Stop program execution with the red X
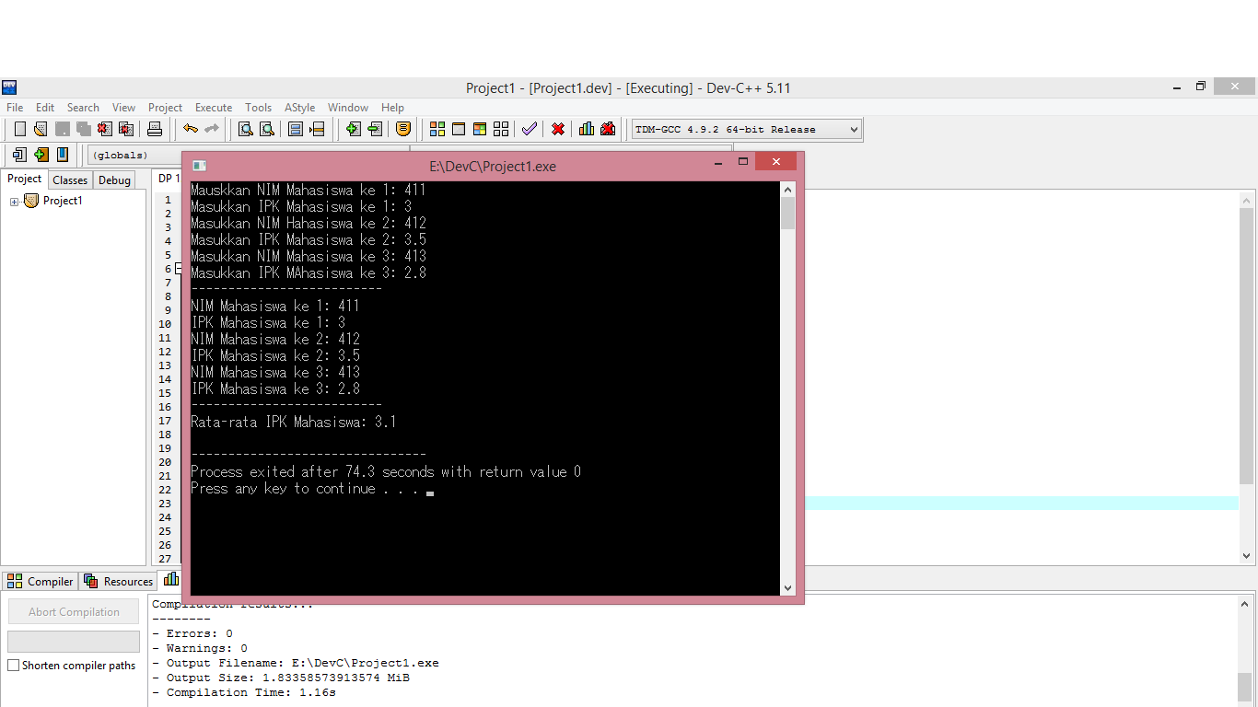The height and width of the screenshot is (707, 1258). [558, 129]
